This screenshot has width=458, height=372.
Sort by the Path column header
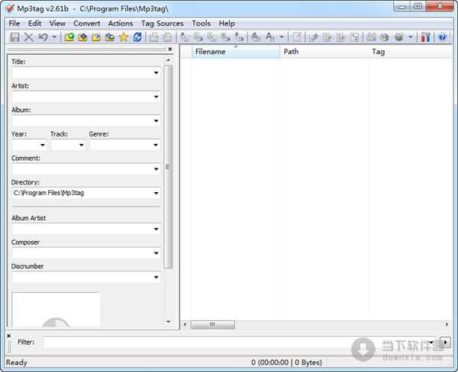click(x=324, y=52)
